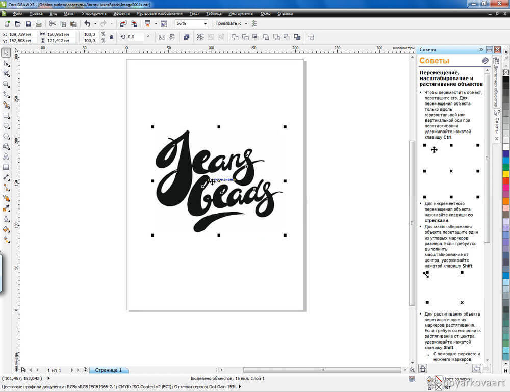
Task: Save the document
Action: [x=28, y=24]
